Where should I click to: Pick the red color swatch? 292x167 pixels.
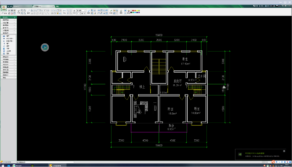tap(133, 10)
